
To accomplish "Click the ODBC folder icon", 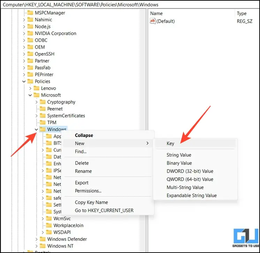I will coord(30,40).
